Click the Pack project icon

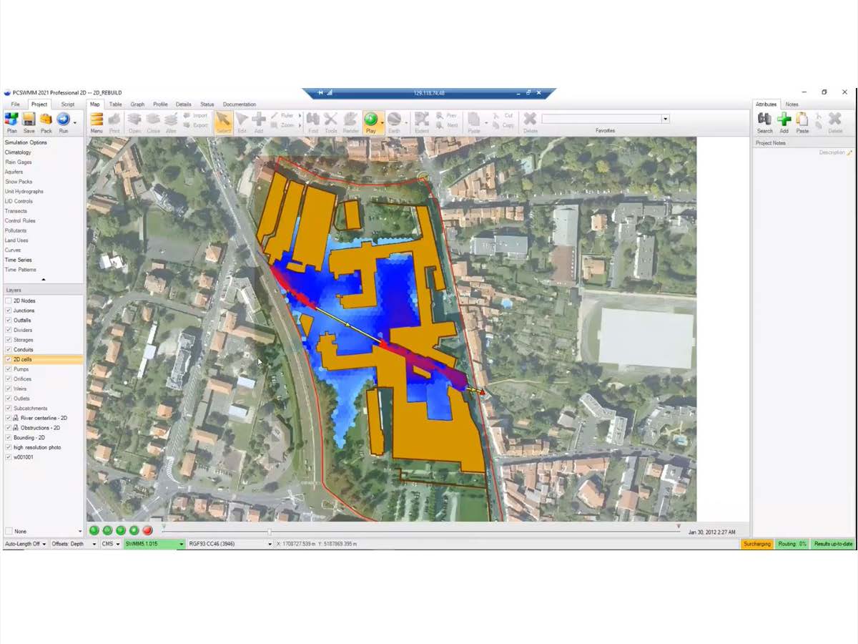[x=46, y=120]
